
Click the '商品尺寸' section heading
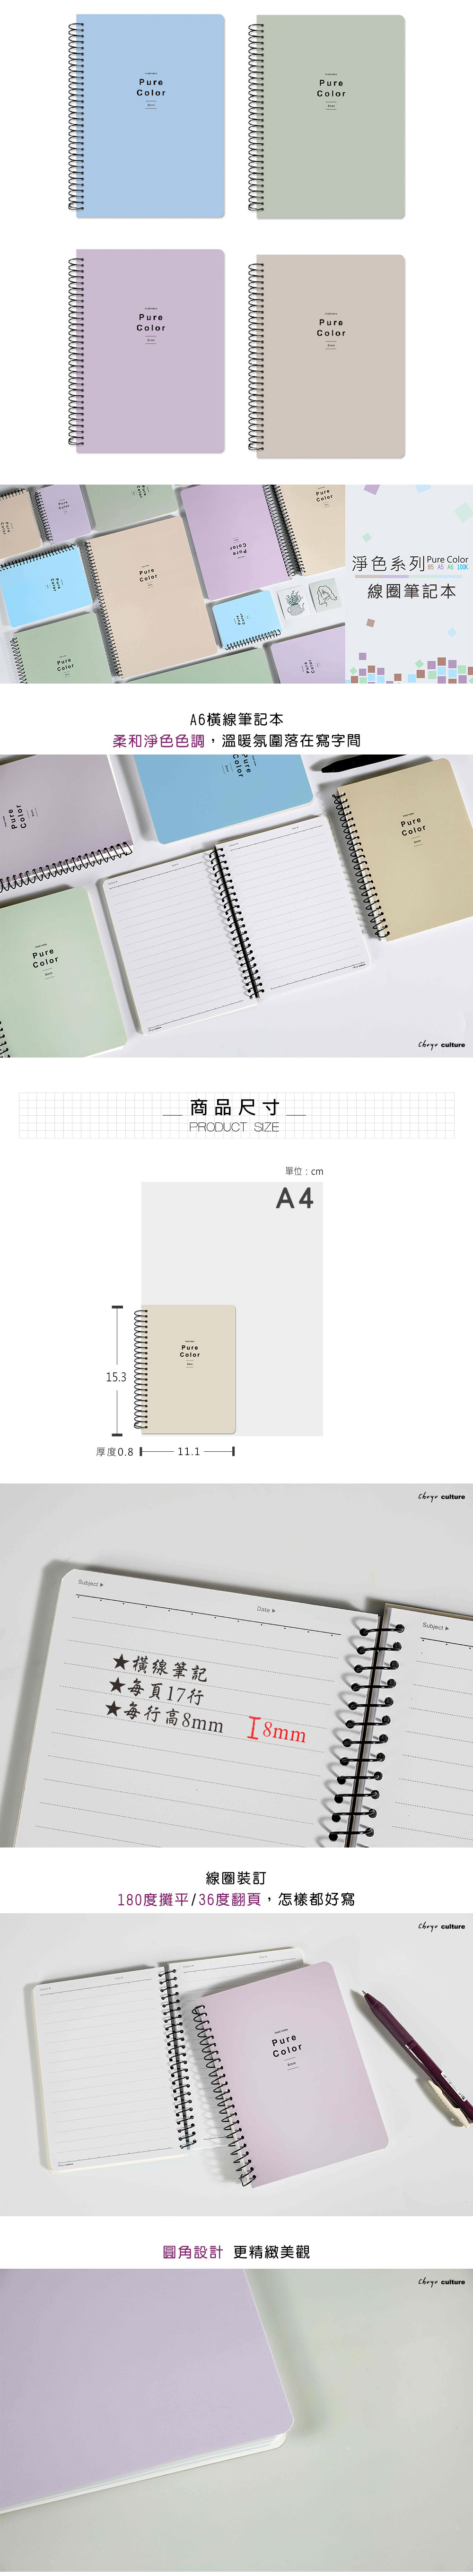pyautogui.click(x=235, y=1107)
